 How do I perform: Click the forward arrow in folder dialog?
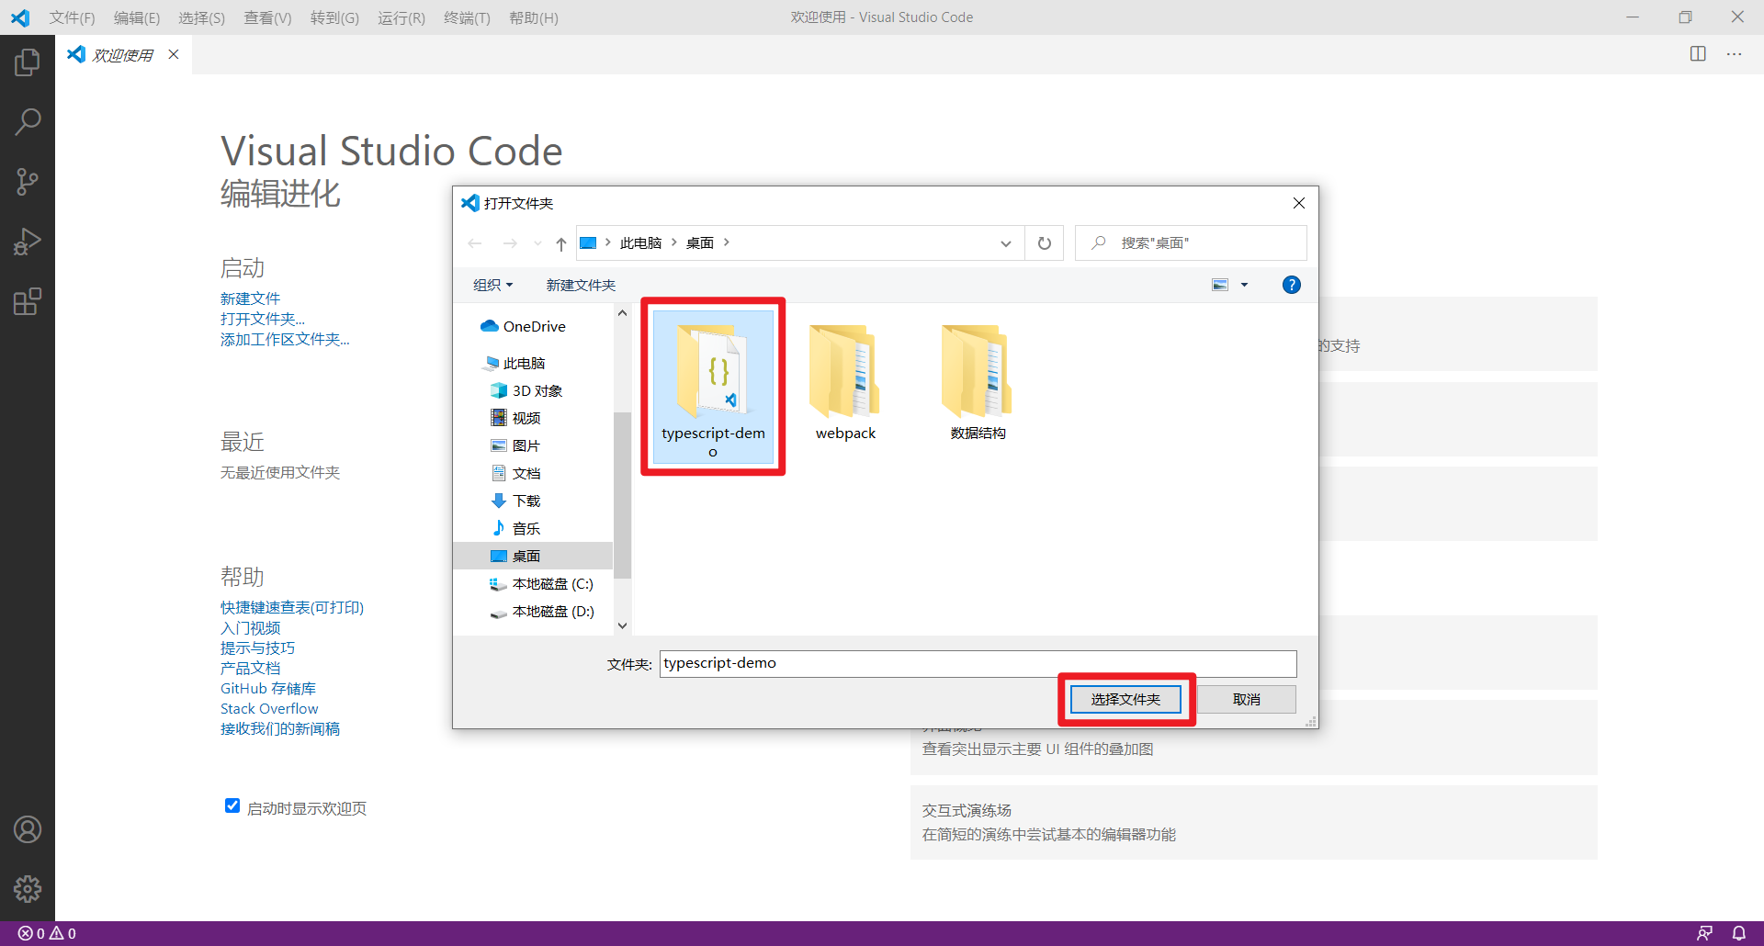pyautogui.click(x=510, y=243)
